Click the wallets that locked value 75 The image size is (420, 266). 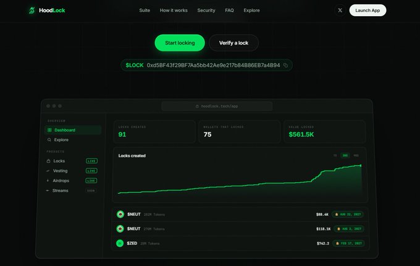point(208,135)
